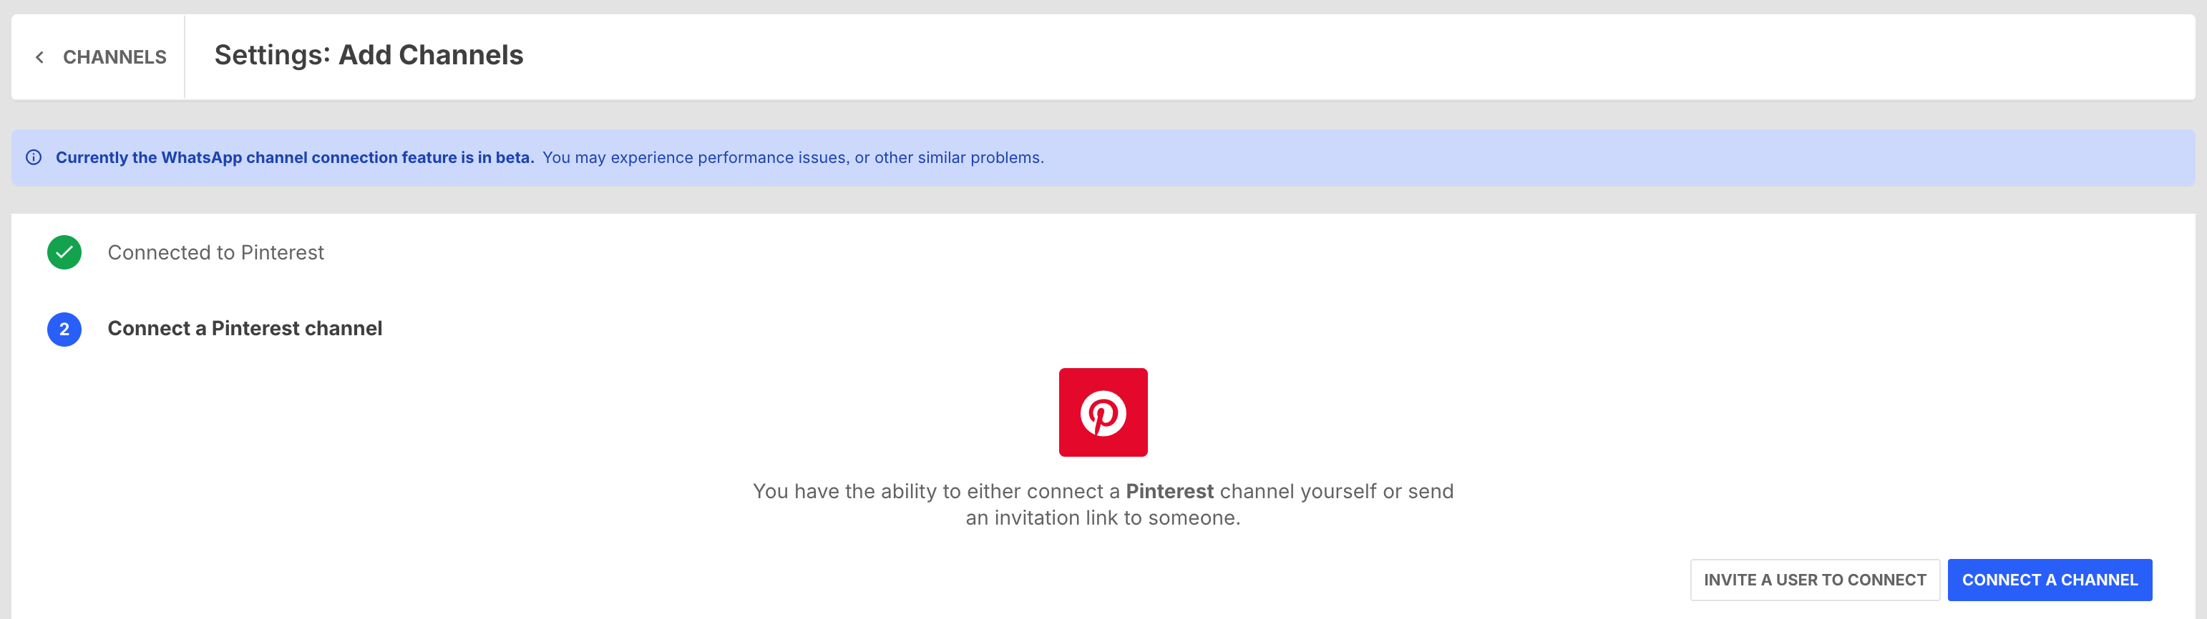
Task: Click the green checkmark step icon
Action: pos(64,252)
